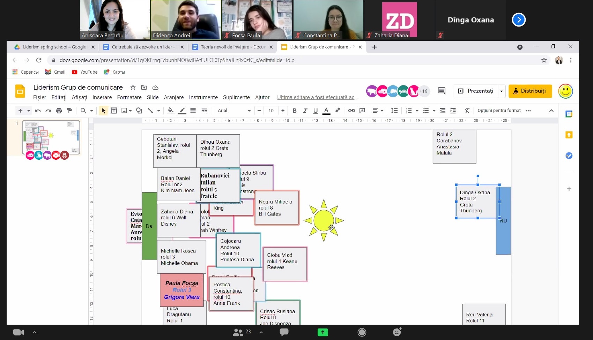This screenshot has width=593, height=340.
Task: Insert a link with chain icon
Action: (x=351, y=111)
